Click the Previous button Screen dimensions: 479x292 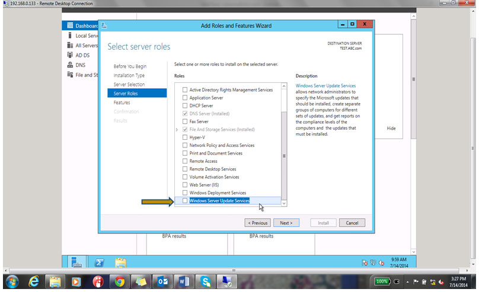257,223
